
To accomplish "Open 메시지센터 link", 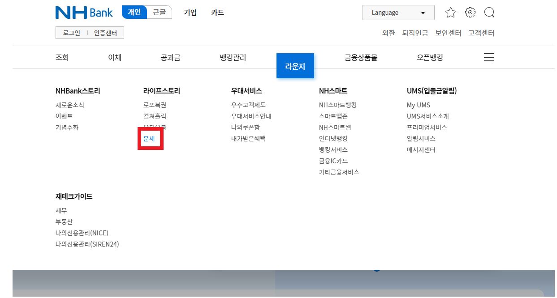I will click(x=421, y=150).
